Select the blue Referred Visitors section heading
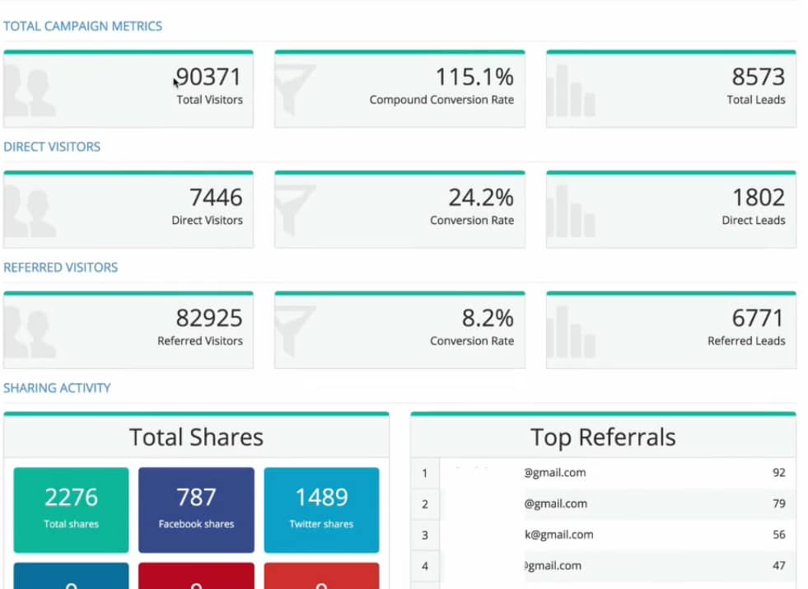This screenshot has height=589, width=808. click(61, 268)
